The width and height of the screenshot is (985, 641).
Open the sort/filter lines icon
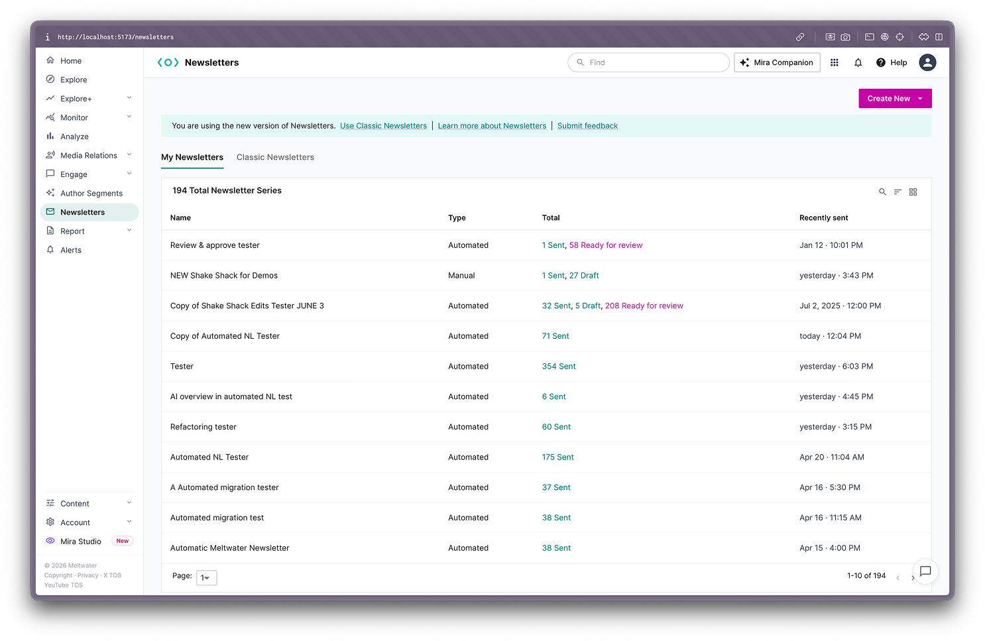click(898, 192)
